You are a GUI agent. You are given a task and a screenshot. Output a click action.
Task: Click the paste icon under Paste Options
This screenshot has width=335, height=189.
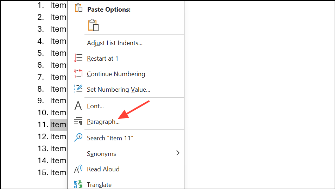click(x=93, y=25)
